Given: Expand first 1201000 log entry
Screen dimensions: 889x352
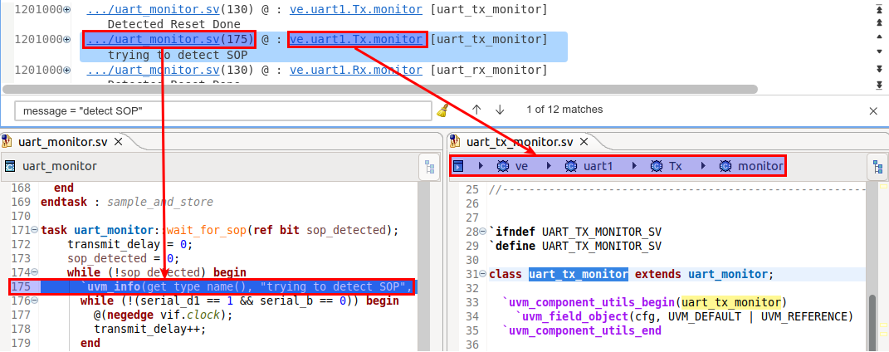Looking at the screenshot, I should [67, 10].
